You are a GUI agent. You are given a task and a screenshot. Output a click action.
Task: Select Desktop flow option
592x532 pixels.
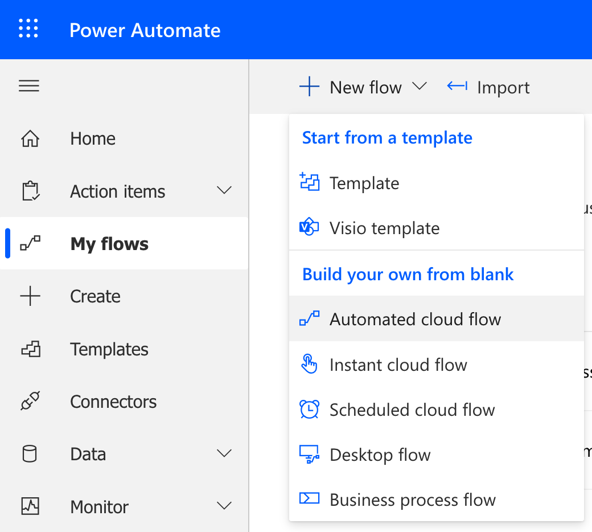[x=437, y=455]
